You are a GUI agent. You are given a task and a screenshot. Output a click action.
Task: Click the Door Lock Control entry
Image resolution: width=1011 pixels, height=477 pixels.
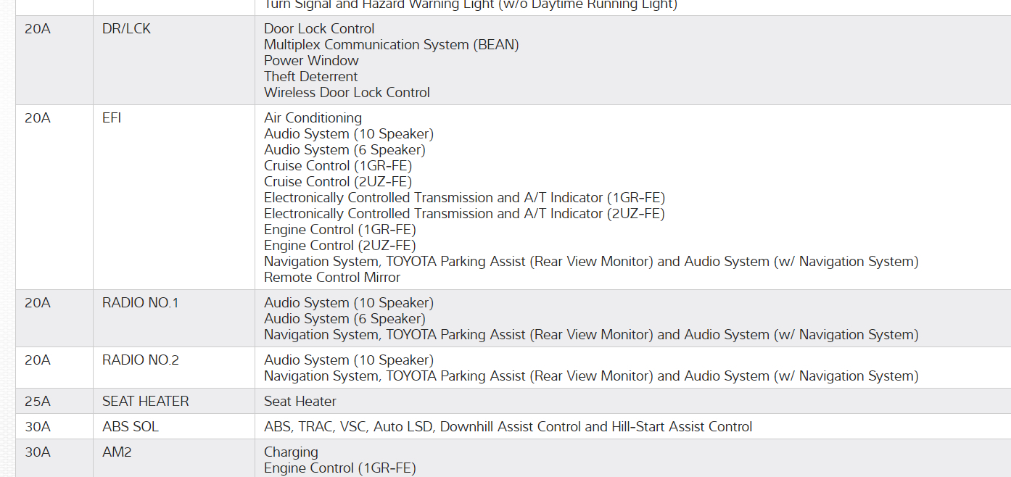coord(319,29)
